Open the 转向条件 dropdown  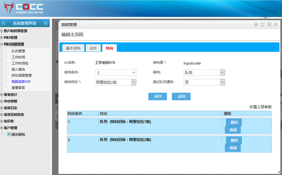click(x=116, y=73)
